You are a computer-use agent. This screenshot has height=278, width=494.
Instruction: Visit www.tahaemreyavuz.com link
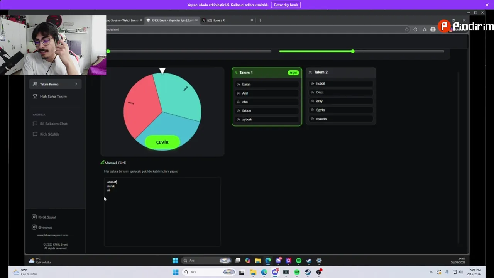click(52, 235)
